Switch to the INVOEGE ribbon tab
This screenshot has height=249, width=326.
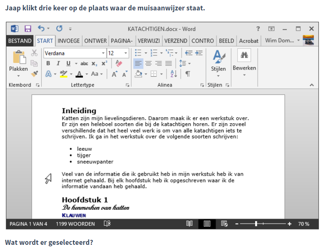click(x=69, y=41)
